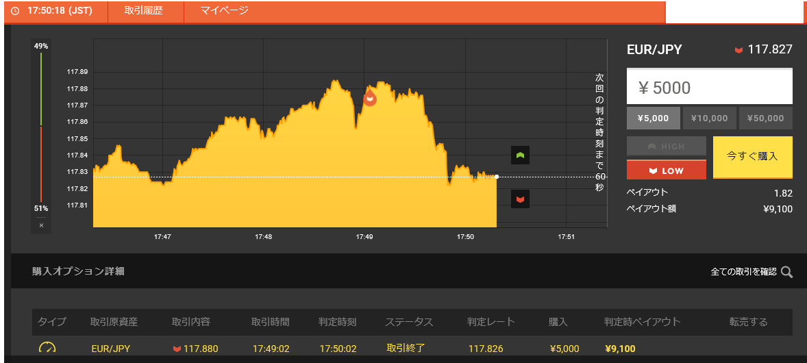Screen dimensions: 807x363
Task: Click the red down arrow on chart
Action: pos(520,199)
